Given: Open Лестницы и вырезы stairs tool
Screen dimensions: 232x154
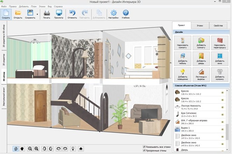Looking at the screenshot, I should (x=201, y=75).
